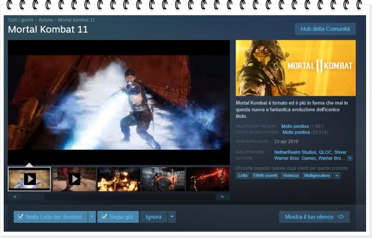Open the wishlist dropdown arrow

pos(91,216)
